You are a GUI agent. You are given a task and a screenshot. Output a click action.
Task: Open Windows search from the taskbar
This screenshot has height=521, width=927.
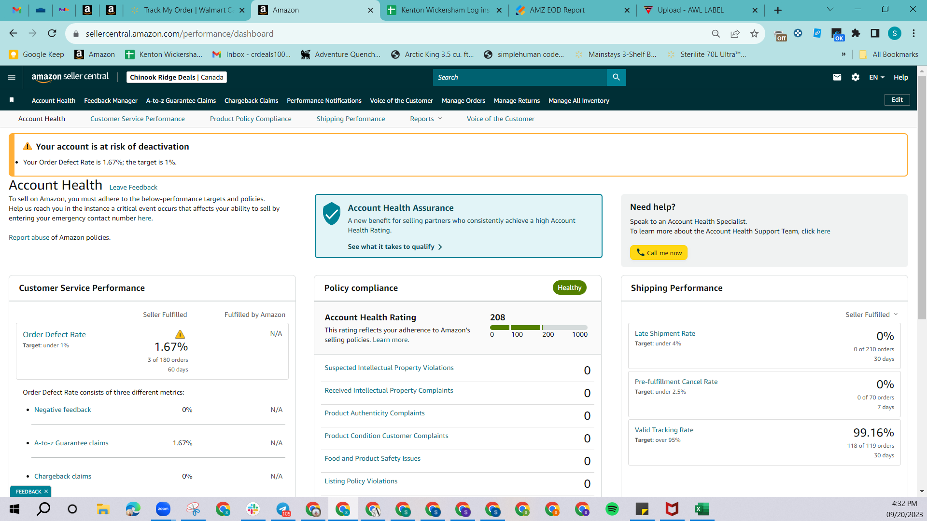[43, 509]
